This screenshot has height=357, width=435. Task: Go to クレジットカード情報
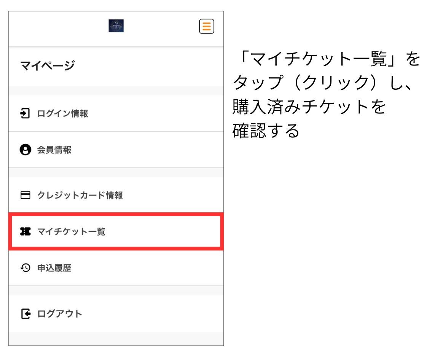pyautogui.click(x=80, y=196)
